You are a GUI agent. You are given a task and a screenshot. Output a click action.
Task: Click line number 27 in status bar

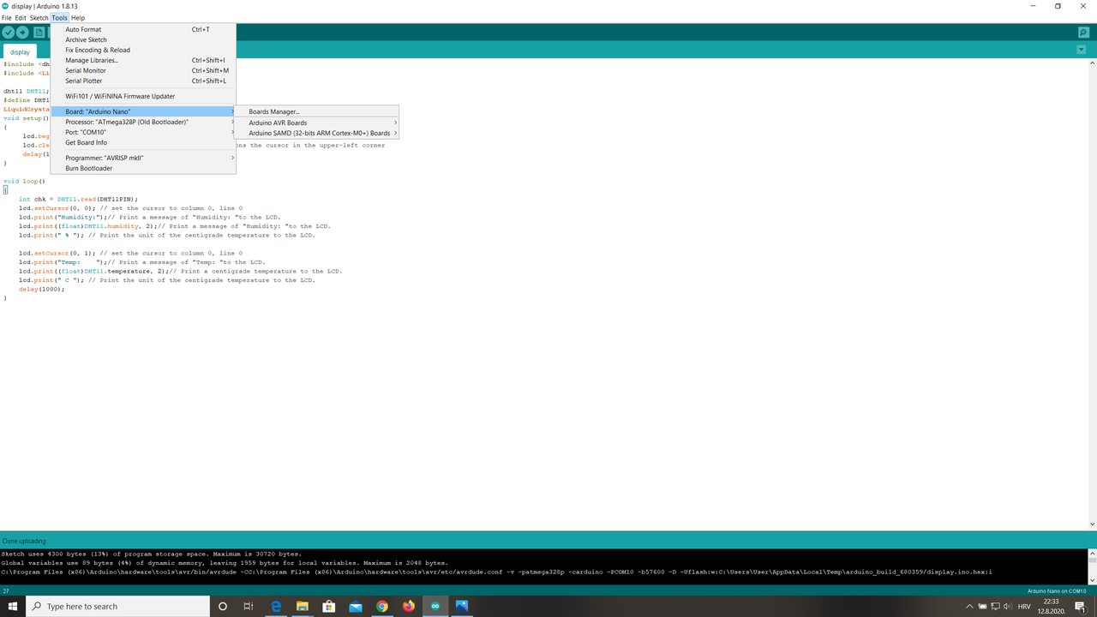click(5, 591)
